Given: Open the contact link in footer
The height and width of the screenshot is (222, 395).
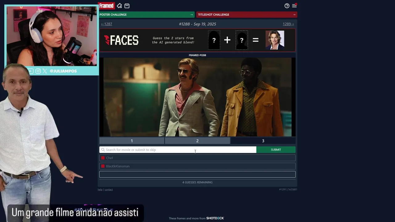Looking at the screenshot, I should click(x=109, y=189).
